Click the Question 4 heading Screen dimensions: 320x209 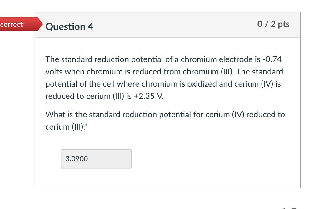[69, 27]
